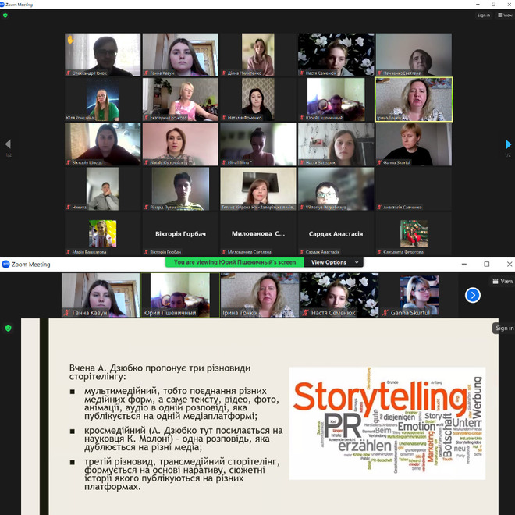Click Sign in tooltip in lower window
This screenshot has height=515, width=515.
pyautogui.click(x=504, y=329)
